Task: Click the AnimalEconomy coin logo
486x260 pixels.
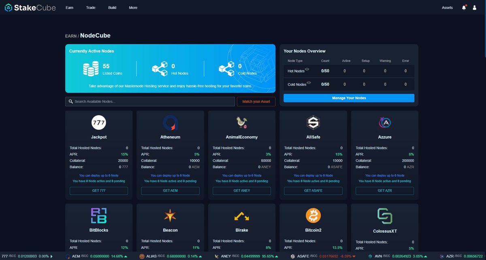Action: [x=242, y=122]
